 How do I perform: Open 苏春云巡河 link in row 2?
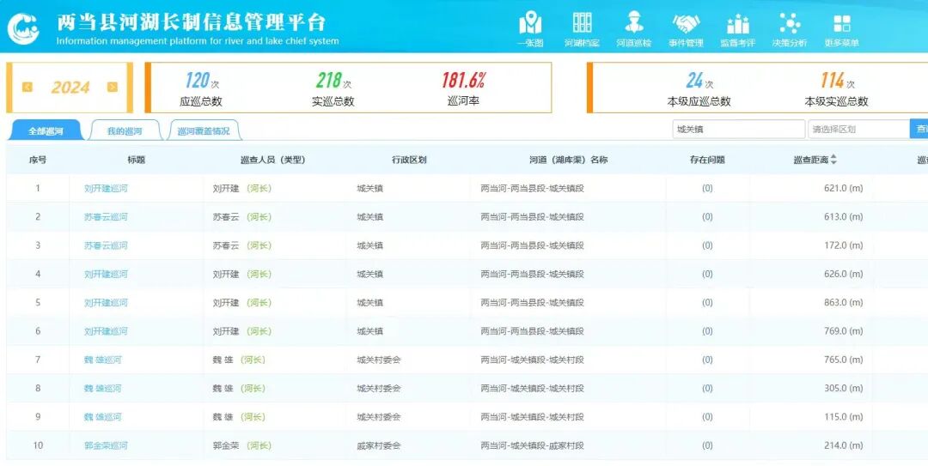[x=106, y=217]
